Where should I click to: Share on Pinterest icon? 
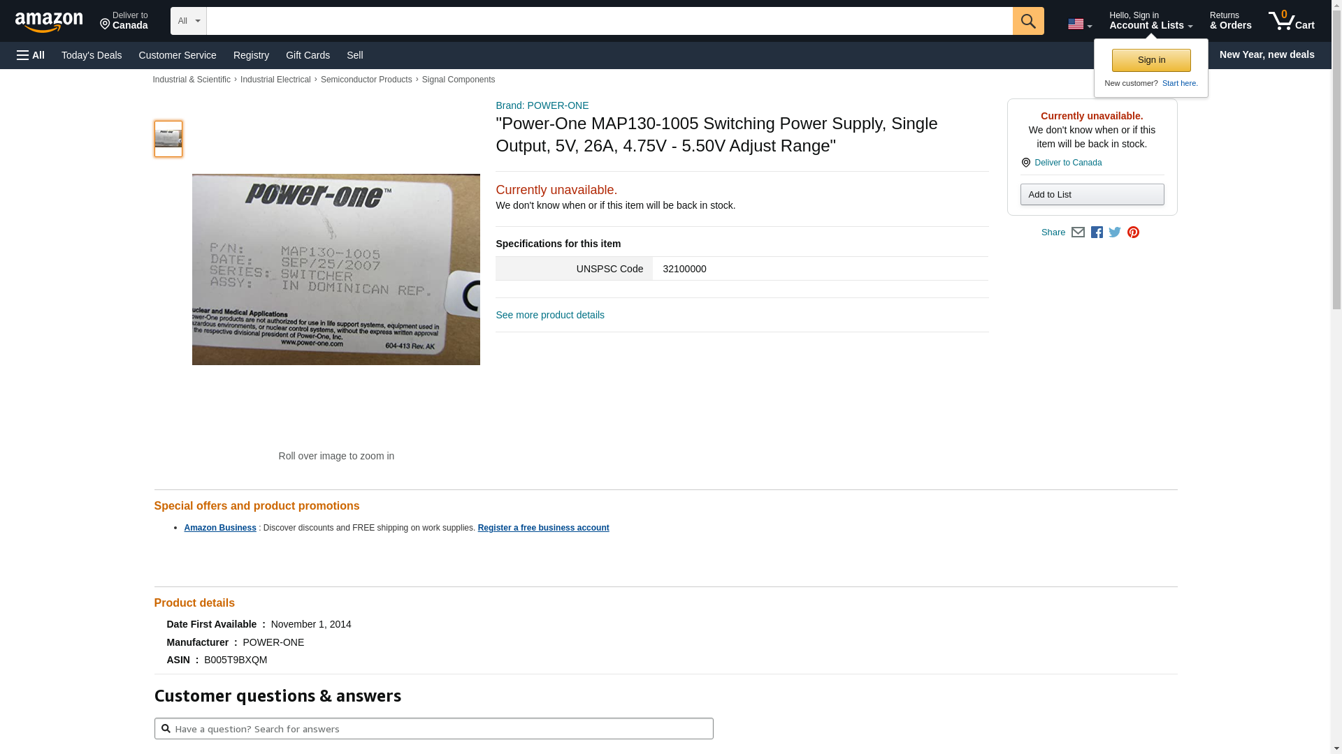pyautogui.click(x=1133, y=232)
